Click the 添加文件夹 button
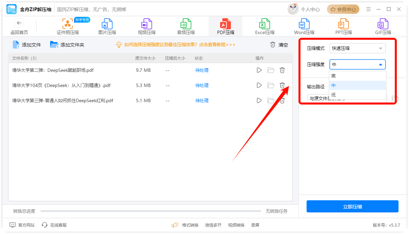This screenshot has height=234, width=409. 67,45
